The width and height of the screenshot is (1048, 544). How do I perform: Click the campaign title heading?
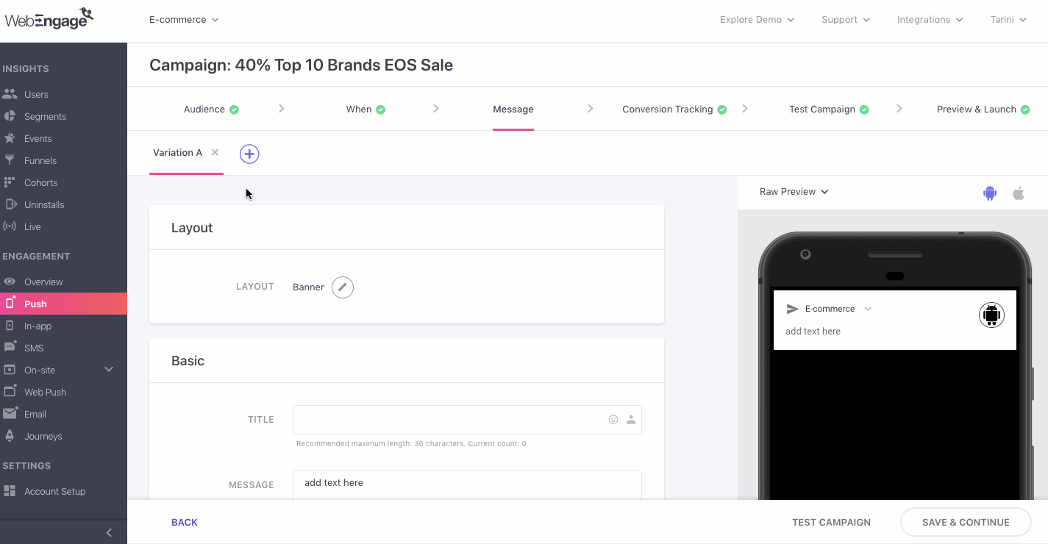click(301, 65)
